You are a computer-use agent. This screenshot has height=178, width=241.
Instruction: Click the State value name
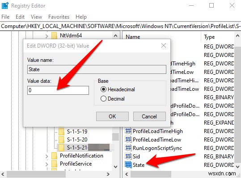point(139,165)
